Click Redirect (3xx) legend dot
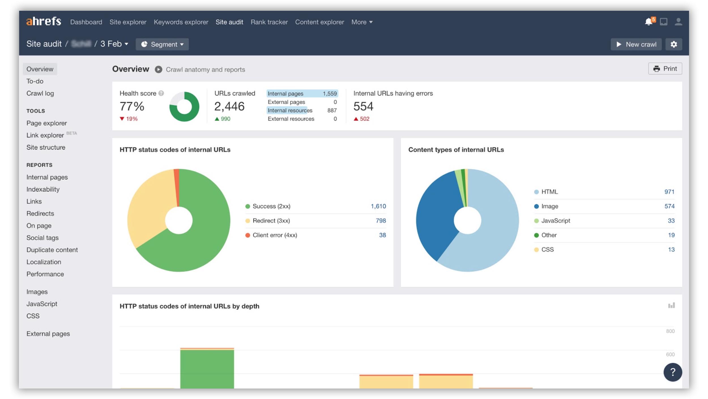This screenshot has height=399, width=708. click(248, 221)
